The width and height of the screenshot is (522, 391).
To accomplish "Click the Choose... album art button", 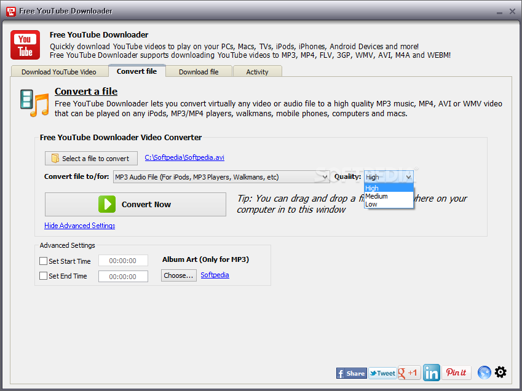I will tap(179, 275).
